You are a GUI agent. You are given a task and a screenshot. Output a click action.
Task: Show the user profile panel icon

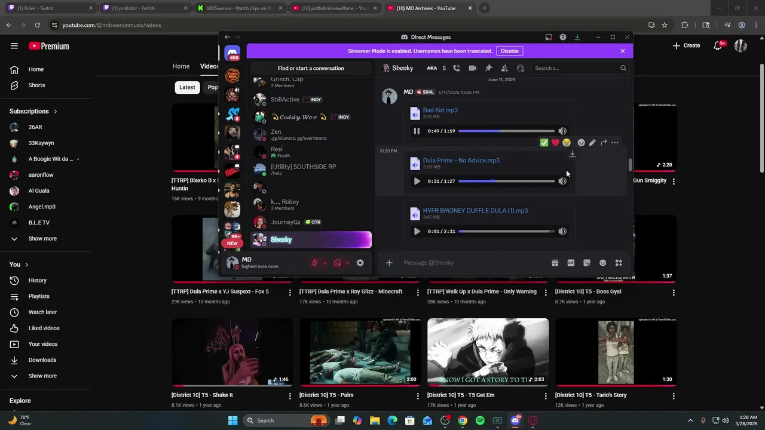[520, 68]
